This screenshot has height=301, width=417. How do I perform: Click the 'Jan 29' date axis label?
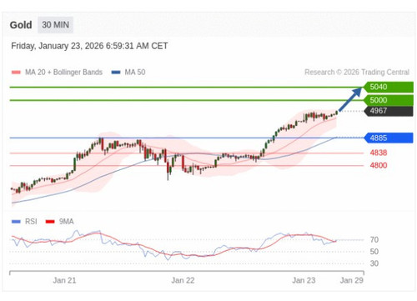[x=351, y=280]
